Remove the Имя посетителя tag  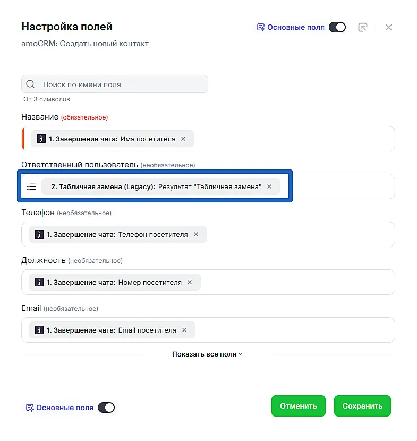(x=183, y=139)
